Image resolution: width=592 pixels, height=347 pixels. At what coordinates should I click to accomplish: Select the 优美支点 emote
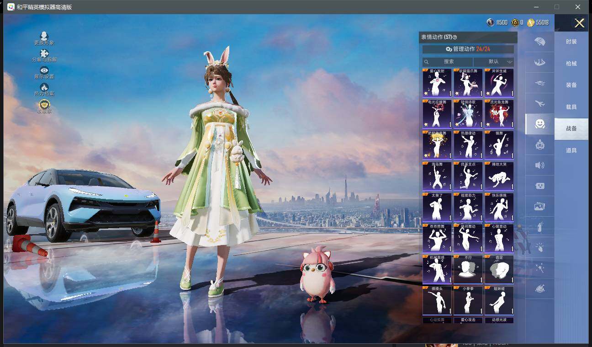tap(468, 176)
